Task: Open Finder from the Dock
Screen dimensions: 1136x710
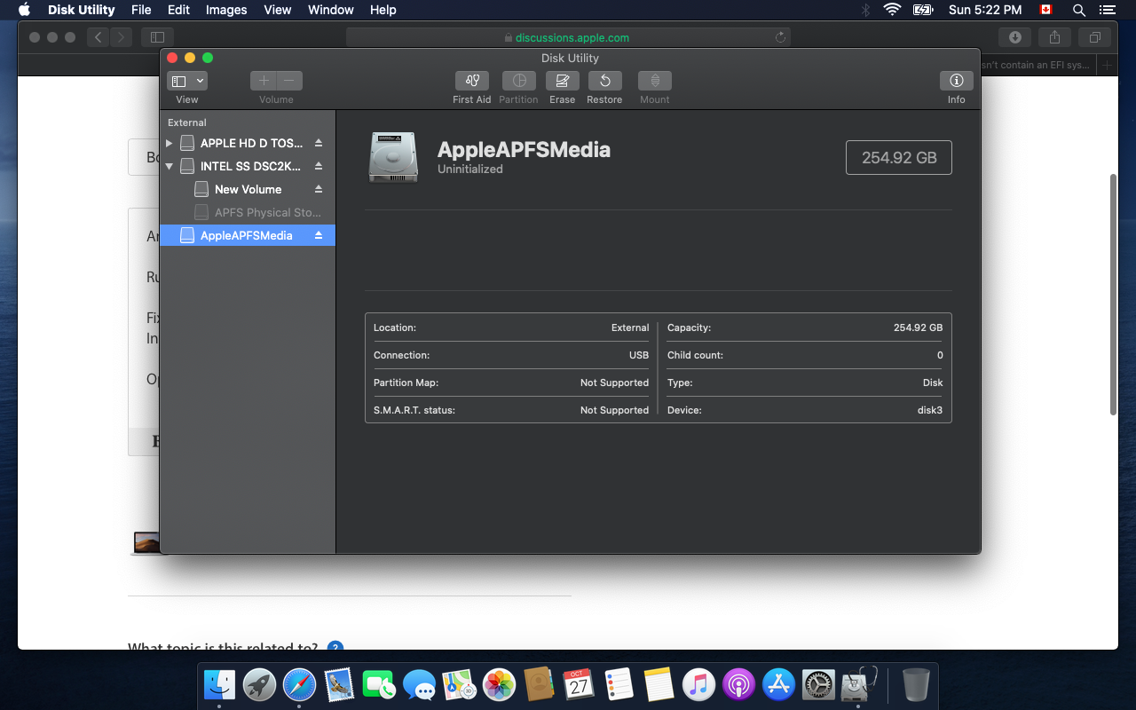Action: (219, 684)
